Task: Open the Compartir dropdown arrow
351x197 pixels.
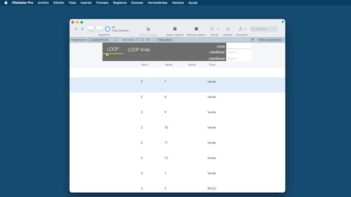Action: click(x=245, y=29)
